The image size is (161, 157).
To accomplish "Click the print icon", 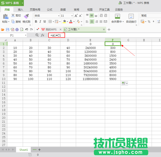I will (17, 29).
